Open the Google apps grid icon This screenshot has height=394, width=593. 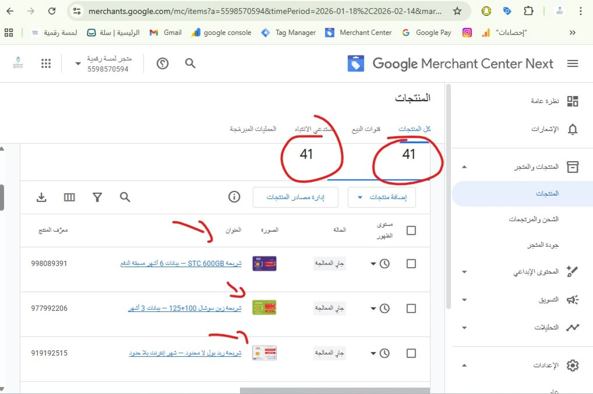point(46,64)
